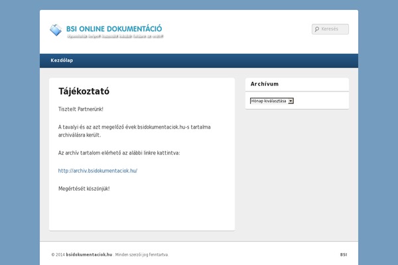Screen dimensions: 398x265
Task: Click the magnifier icon in search box
Action: coord(317,29)
